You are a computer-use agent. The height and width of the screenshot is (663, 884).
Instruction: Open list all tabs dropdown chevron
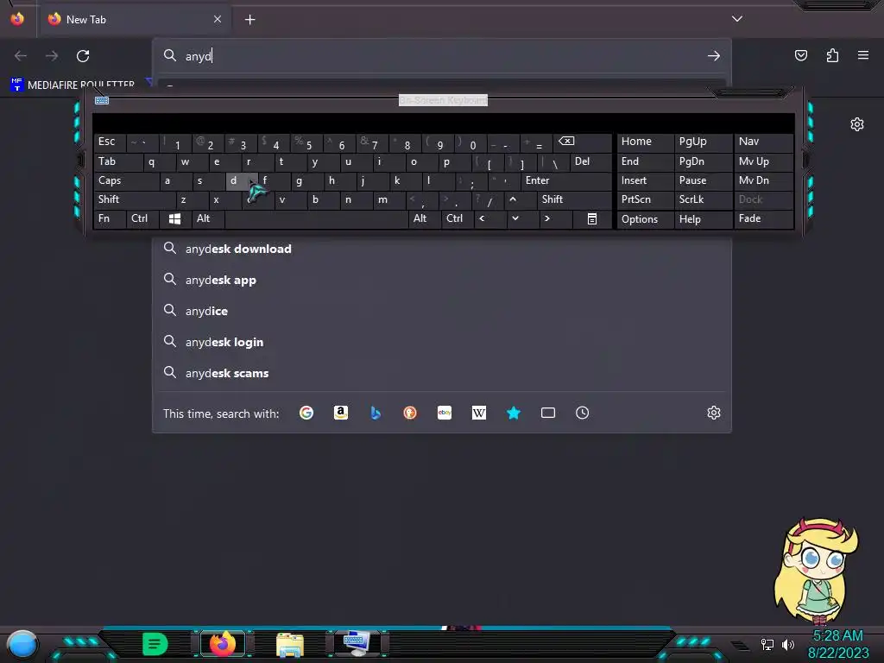pos(737,19)
